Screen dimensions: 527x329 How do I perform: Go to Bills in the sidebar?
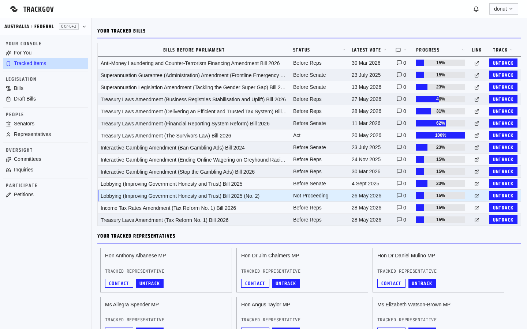tap(45, 88)
